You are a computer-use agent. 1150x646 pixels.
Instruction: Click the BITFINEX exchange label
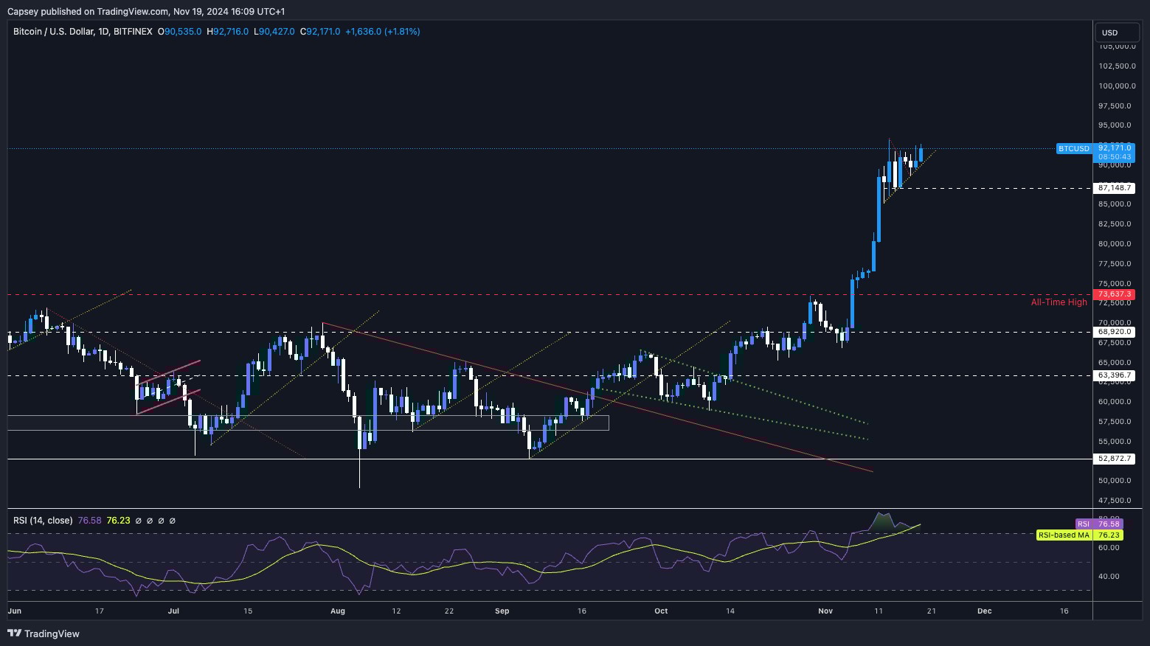pos(131,32)
